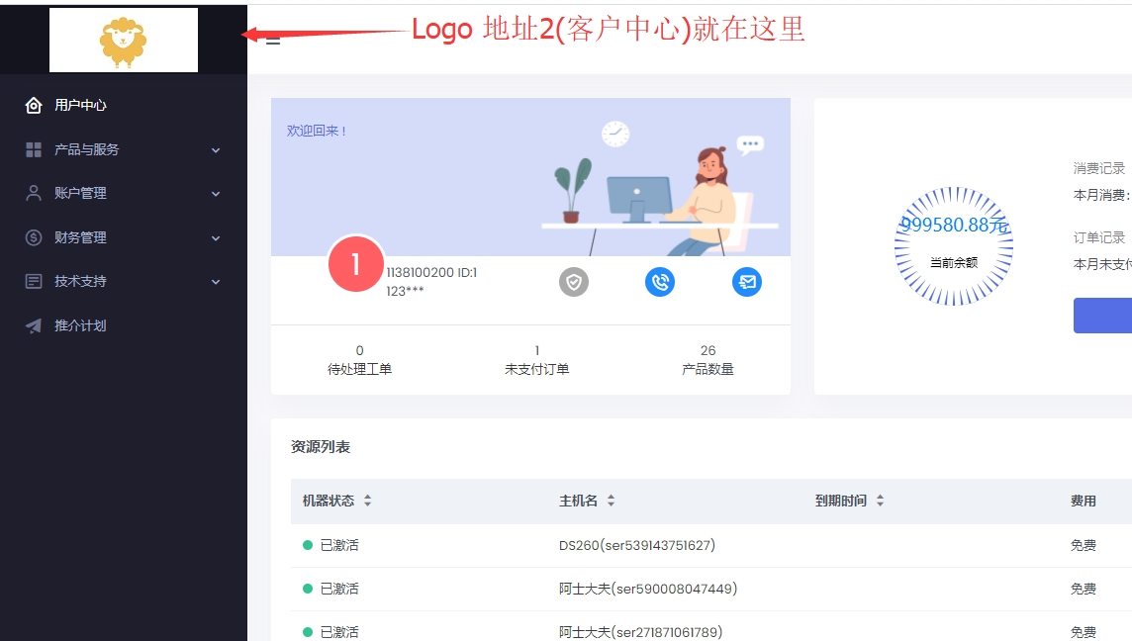This screenshot has width=1132, height=641.
Task: Click the blue email binding icon
Action: pyautogui.click(x=747, y=282)
